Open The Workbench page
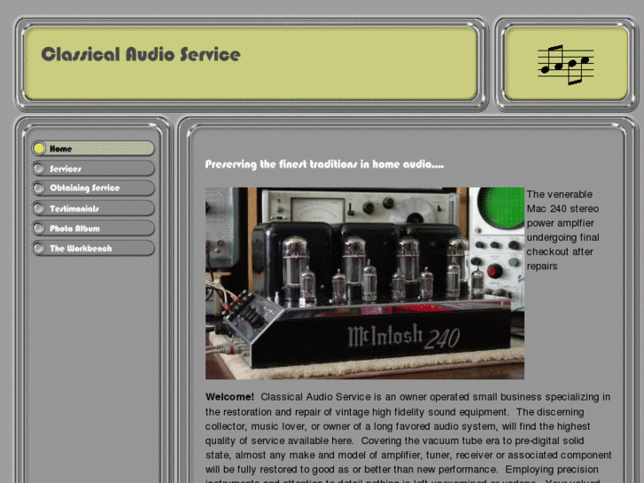Screen dimensions: 644x483 click(x=93, y=248)
